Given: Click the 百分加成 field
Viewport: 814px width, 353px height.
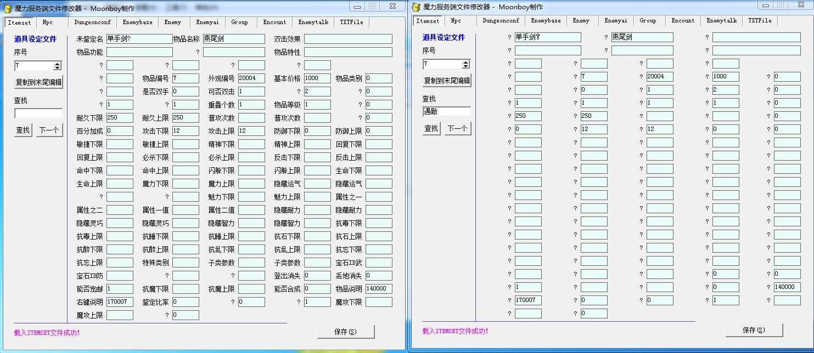Looking at the screenshot, I should 120,131.
